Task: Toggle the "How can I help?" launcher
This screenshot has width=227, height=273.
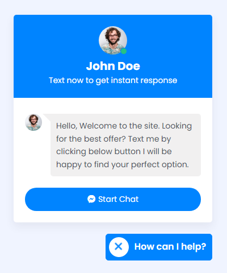Action: pos(159,247)
